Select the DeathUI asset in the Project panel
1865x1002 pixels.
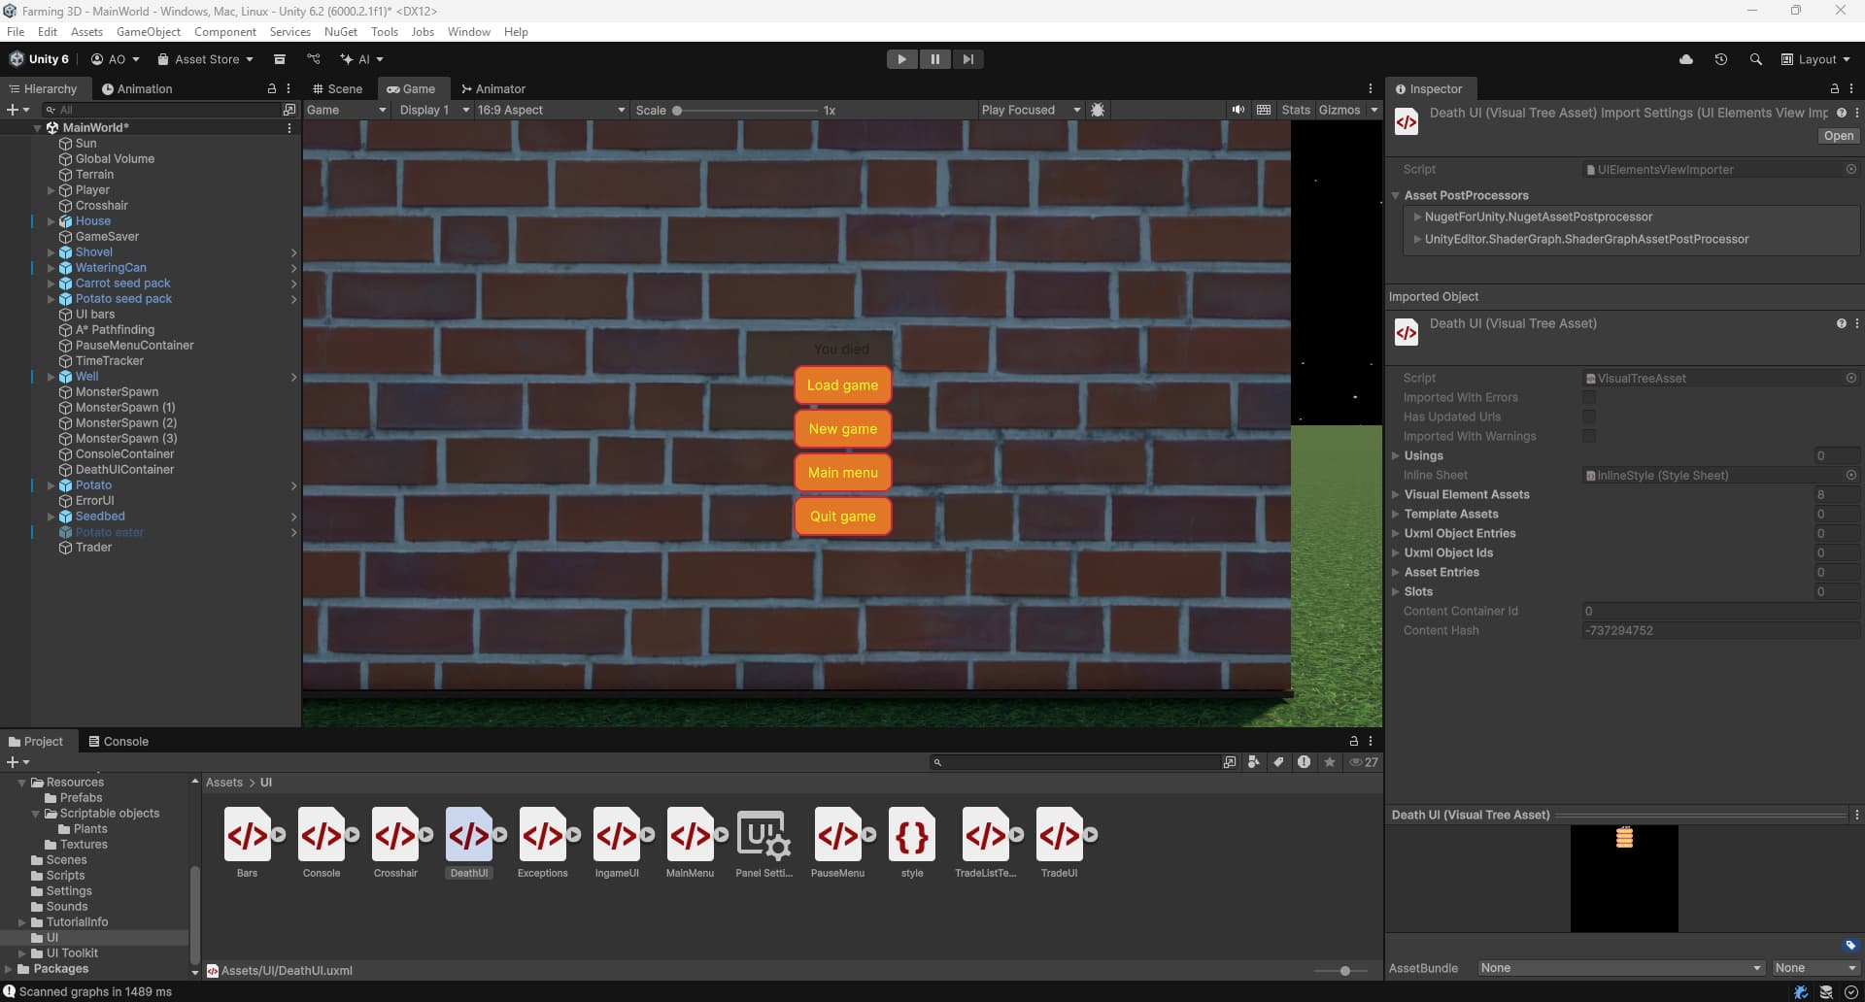[470, 837]
